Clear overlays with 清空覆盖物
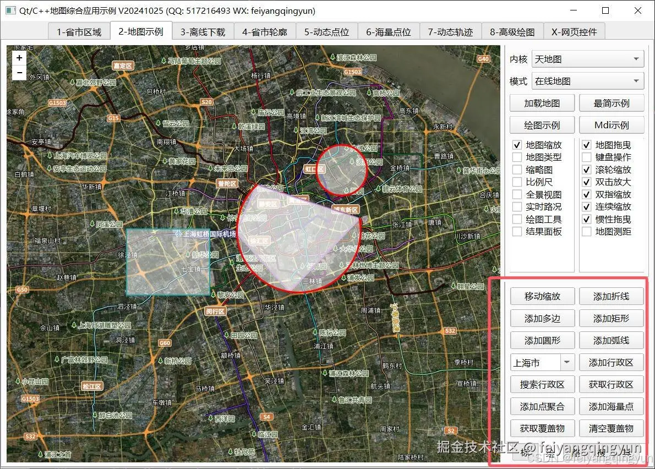 pos(612,428)
